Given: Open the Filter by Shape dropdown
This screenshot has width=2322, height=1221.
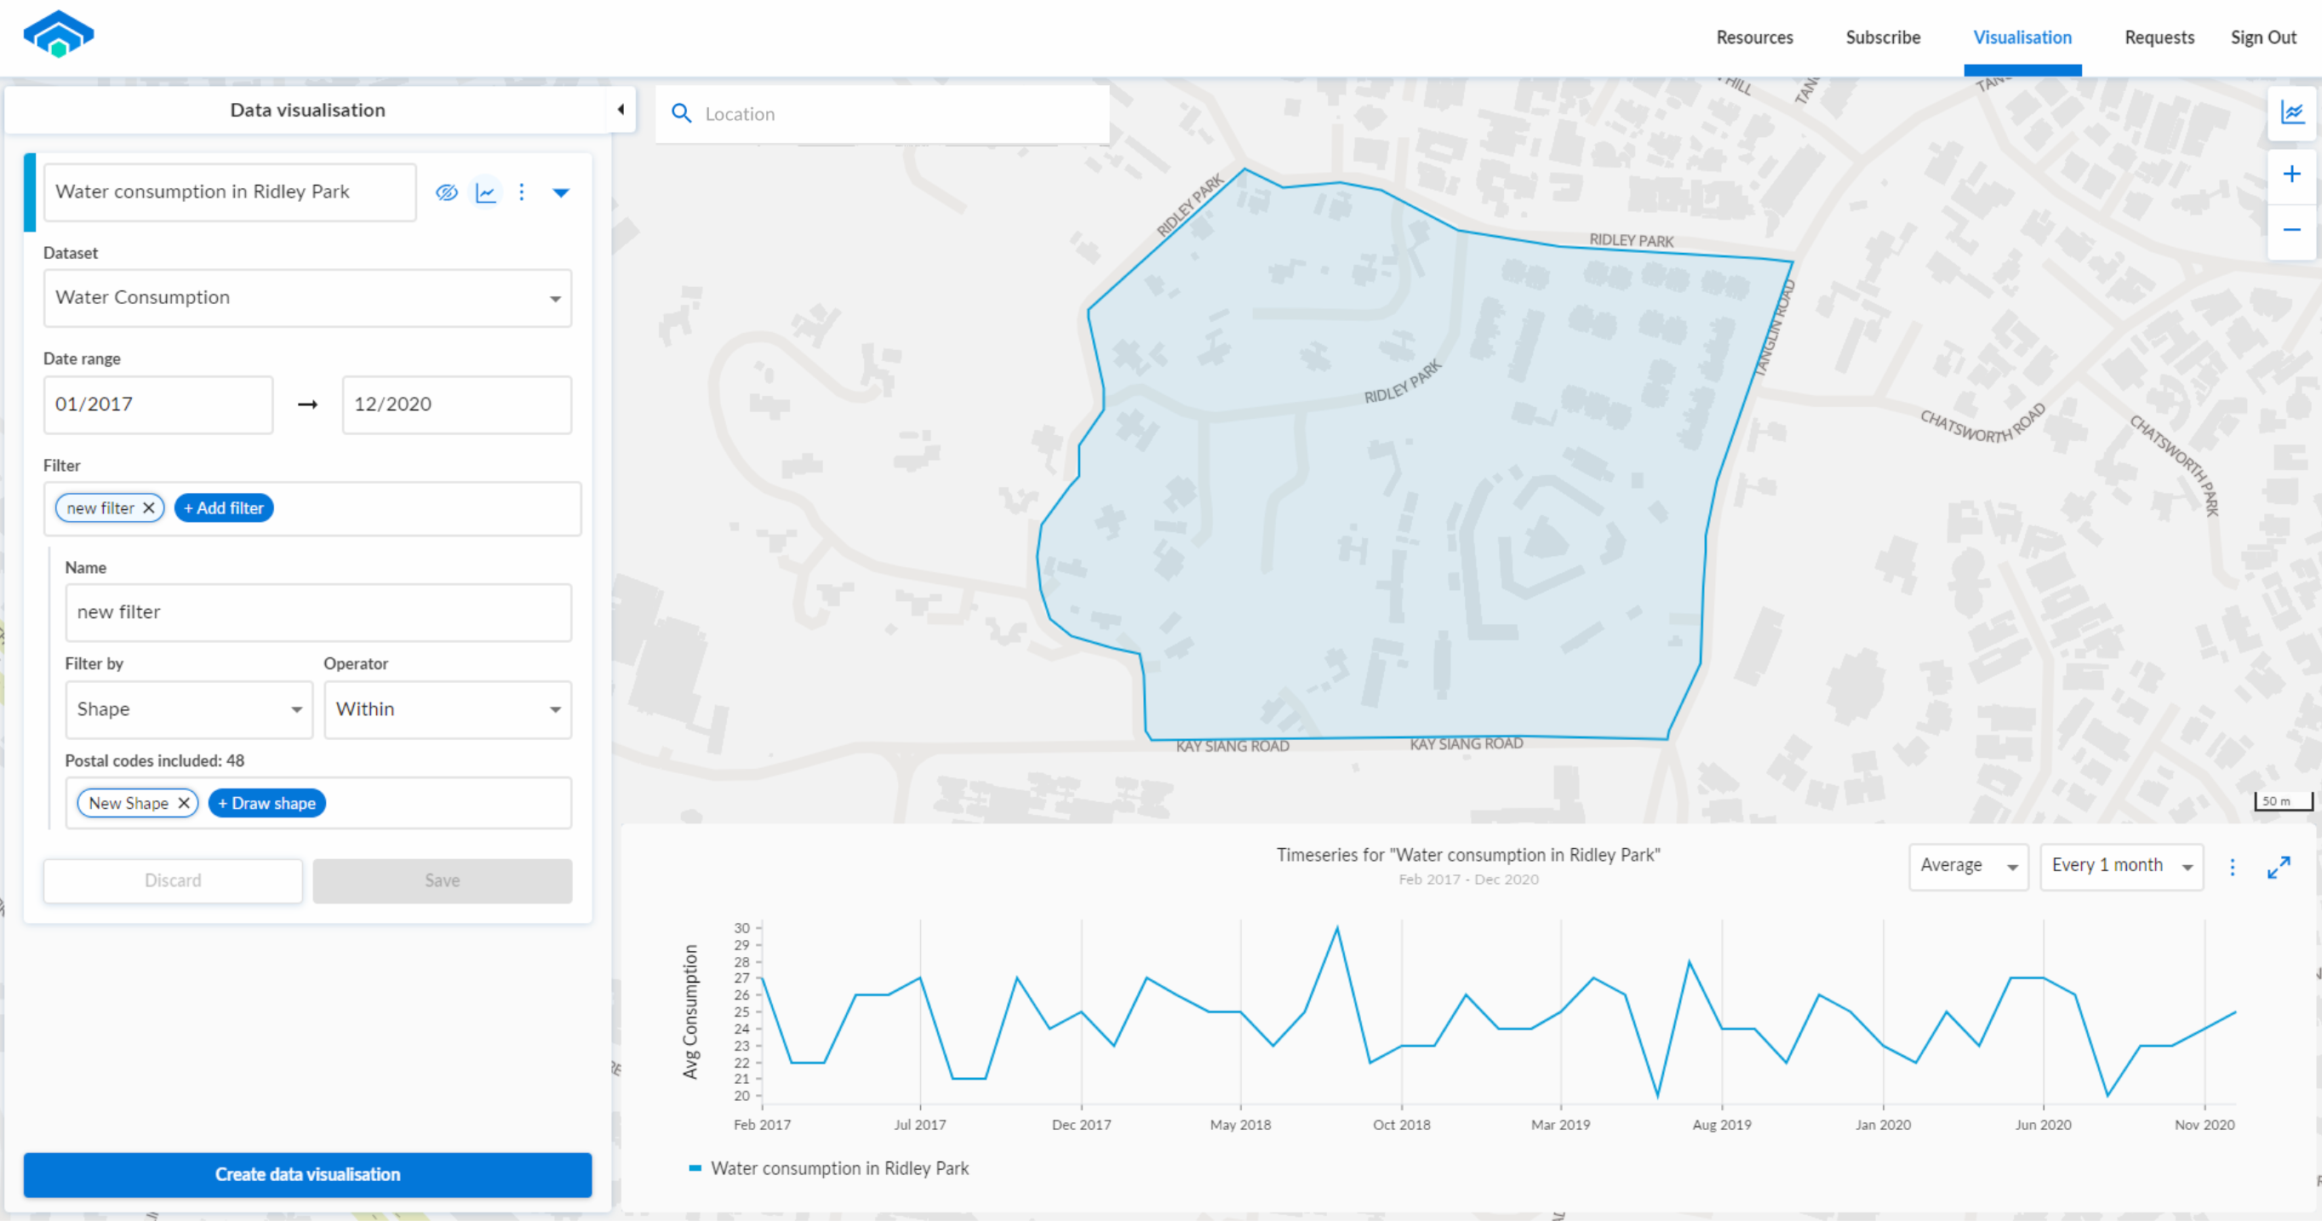Looking at the screenshot, I should coord(188,709).
